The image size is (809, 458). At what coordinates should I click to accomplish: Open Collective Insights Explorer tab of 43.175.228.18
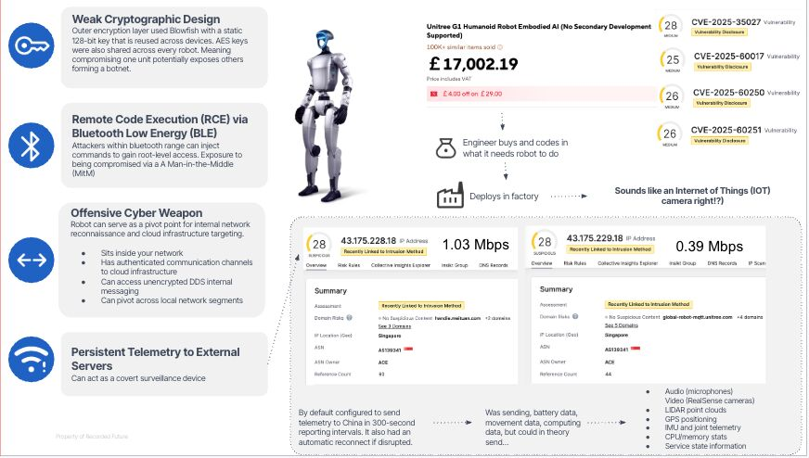click(x=401, y=265)
